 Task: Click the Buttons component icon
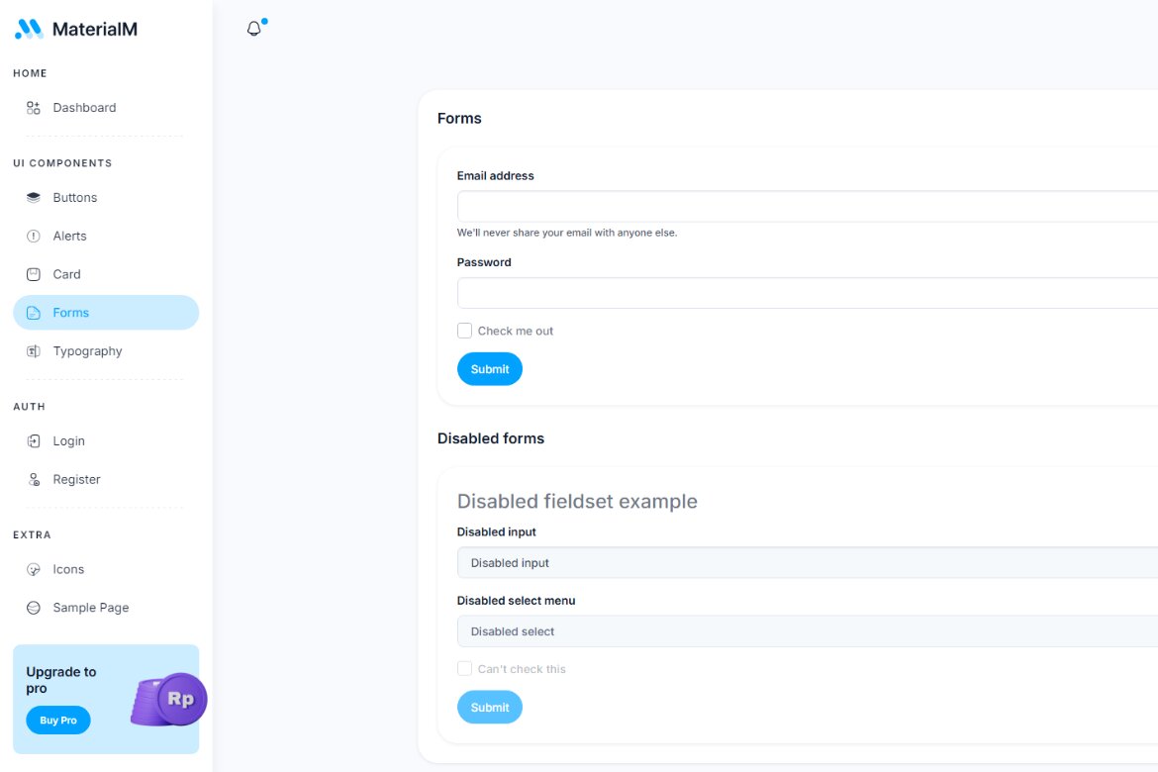(x=33, y=197)
